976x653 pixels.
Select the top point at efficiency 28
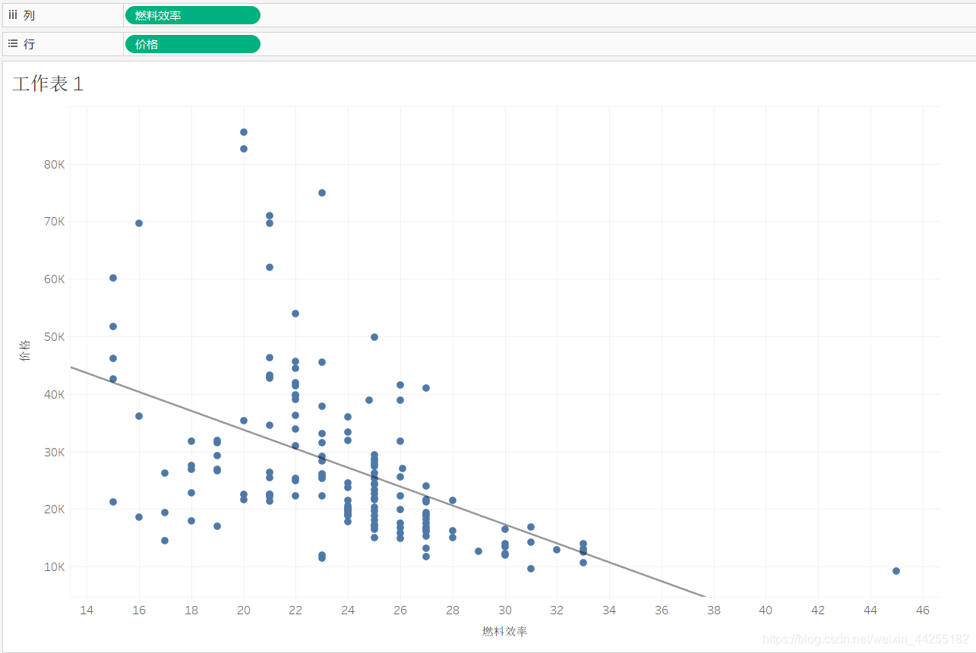coord(453,500)
